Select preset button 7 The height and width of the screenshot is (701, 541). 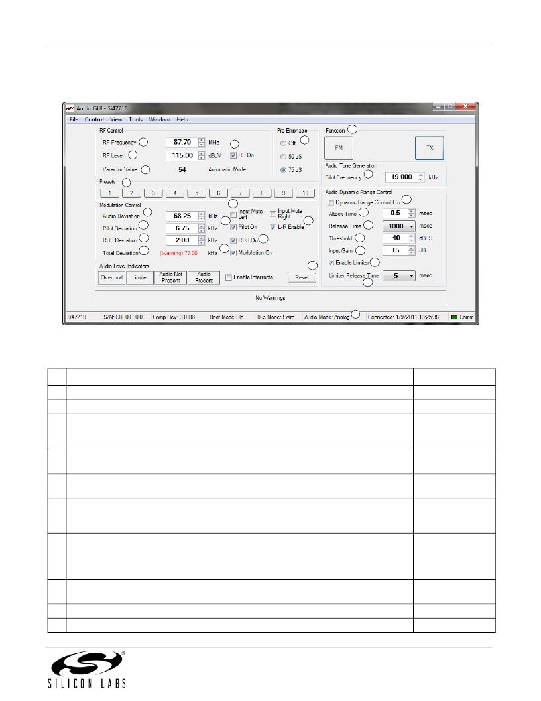[240, 193]
